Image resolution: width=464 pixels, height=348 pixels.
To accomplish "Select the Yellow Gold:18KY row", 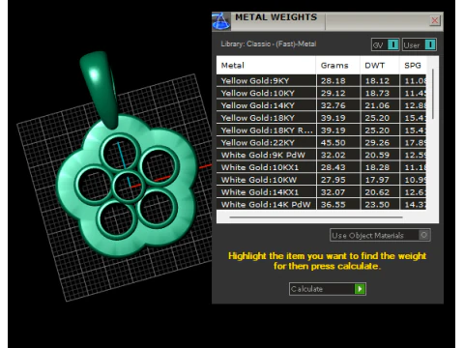I will (x=321, y=118).
